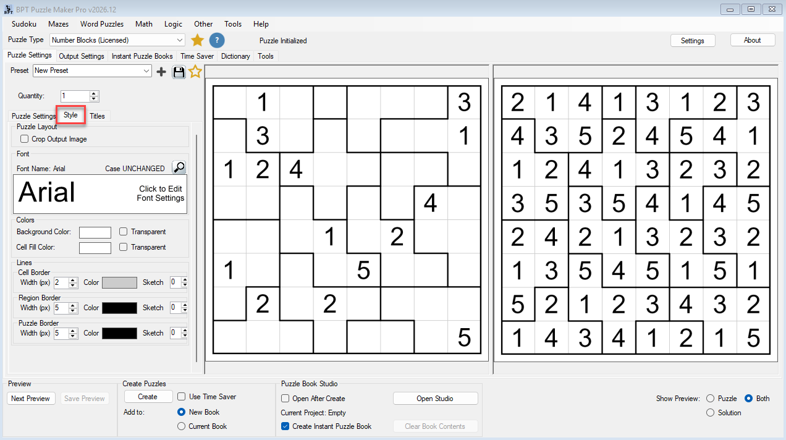Uncheck Create Instant Puzzle Book

(x=285, y=426)
